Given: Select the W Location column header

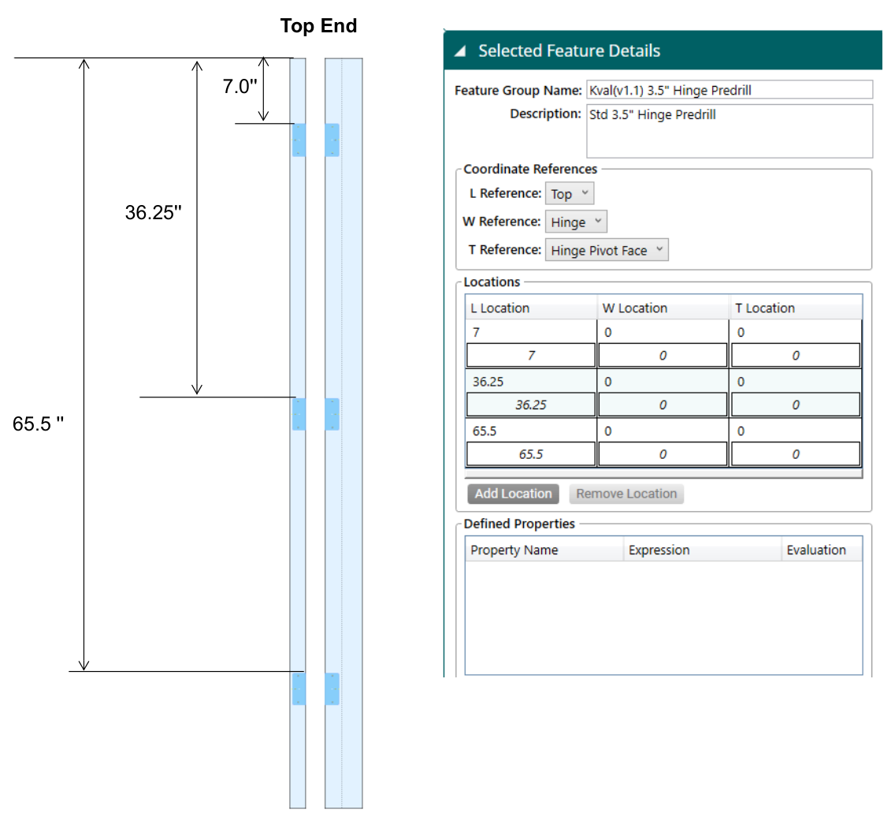Looking at the screenshot, I should click(663, 308).
